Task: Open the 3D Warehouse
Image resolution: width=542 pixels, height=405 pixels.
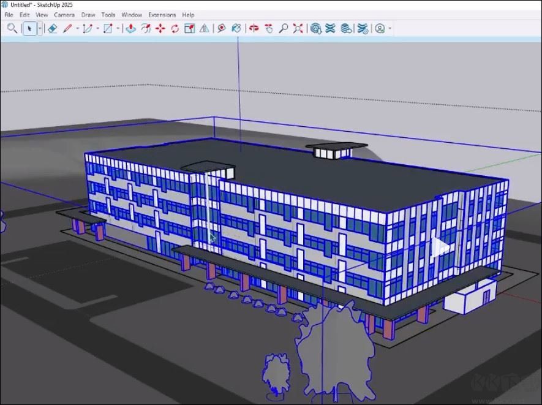Action: (315, 28)
